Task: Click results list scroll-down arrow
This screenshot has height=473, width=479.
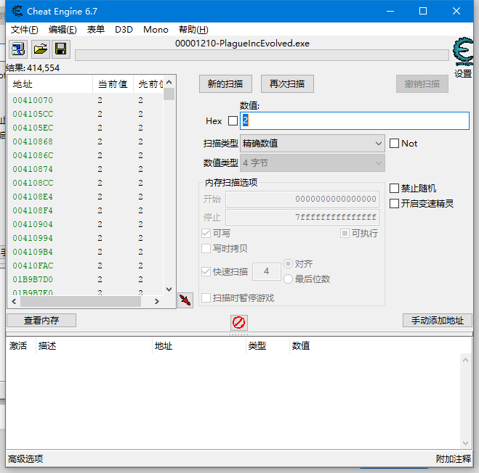Action: pos(169,289)
